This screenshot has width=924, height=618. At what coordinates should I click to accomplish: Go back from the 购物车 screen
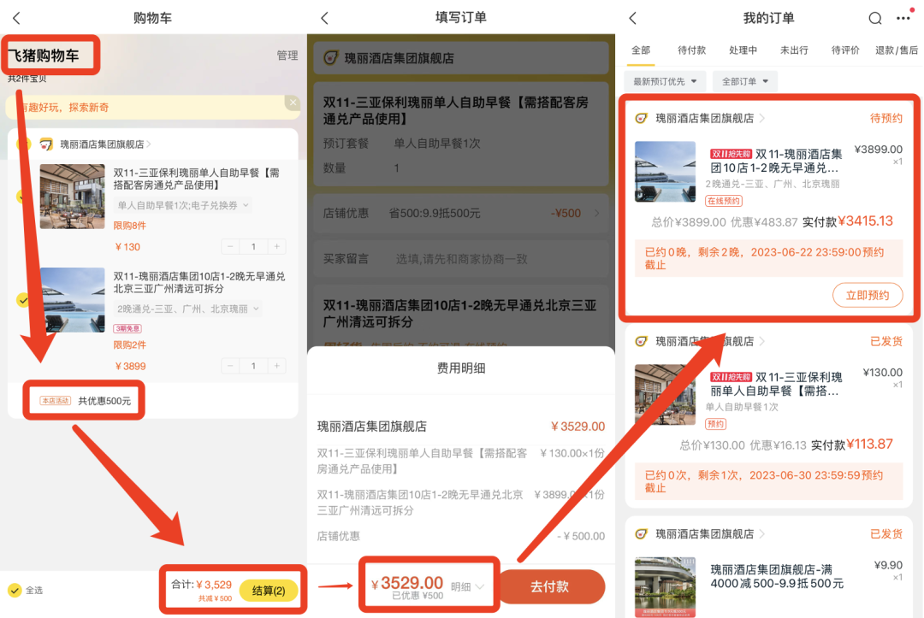[x=16, y=18]
